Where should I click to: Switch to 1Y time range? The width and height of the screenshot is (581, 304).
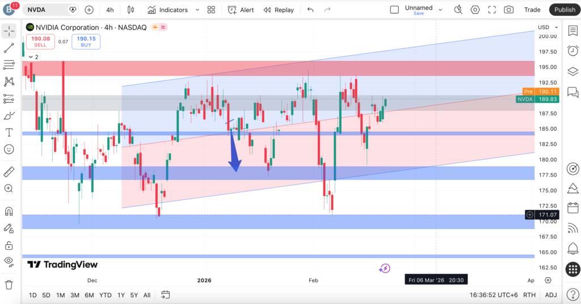121,295
